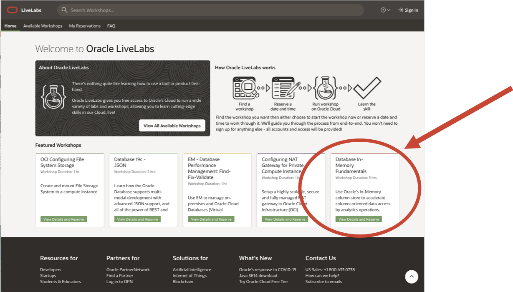Click the Run workshop on Oracle Cloud icon
The height and width of the screenshot is (292, 513).
(326, 88)
